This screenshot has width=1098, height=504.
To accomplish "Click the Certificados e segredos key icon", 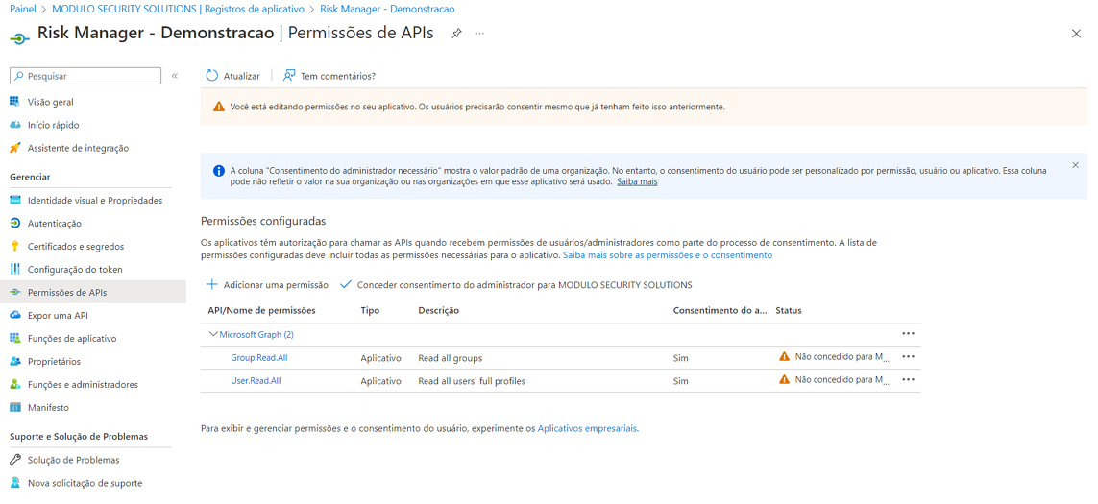I will point(15,247).
